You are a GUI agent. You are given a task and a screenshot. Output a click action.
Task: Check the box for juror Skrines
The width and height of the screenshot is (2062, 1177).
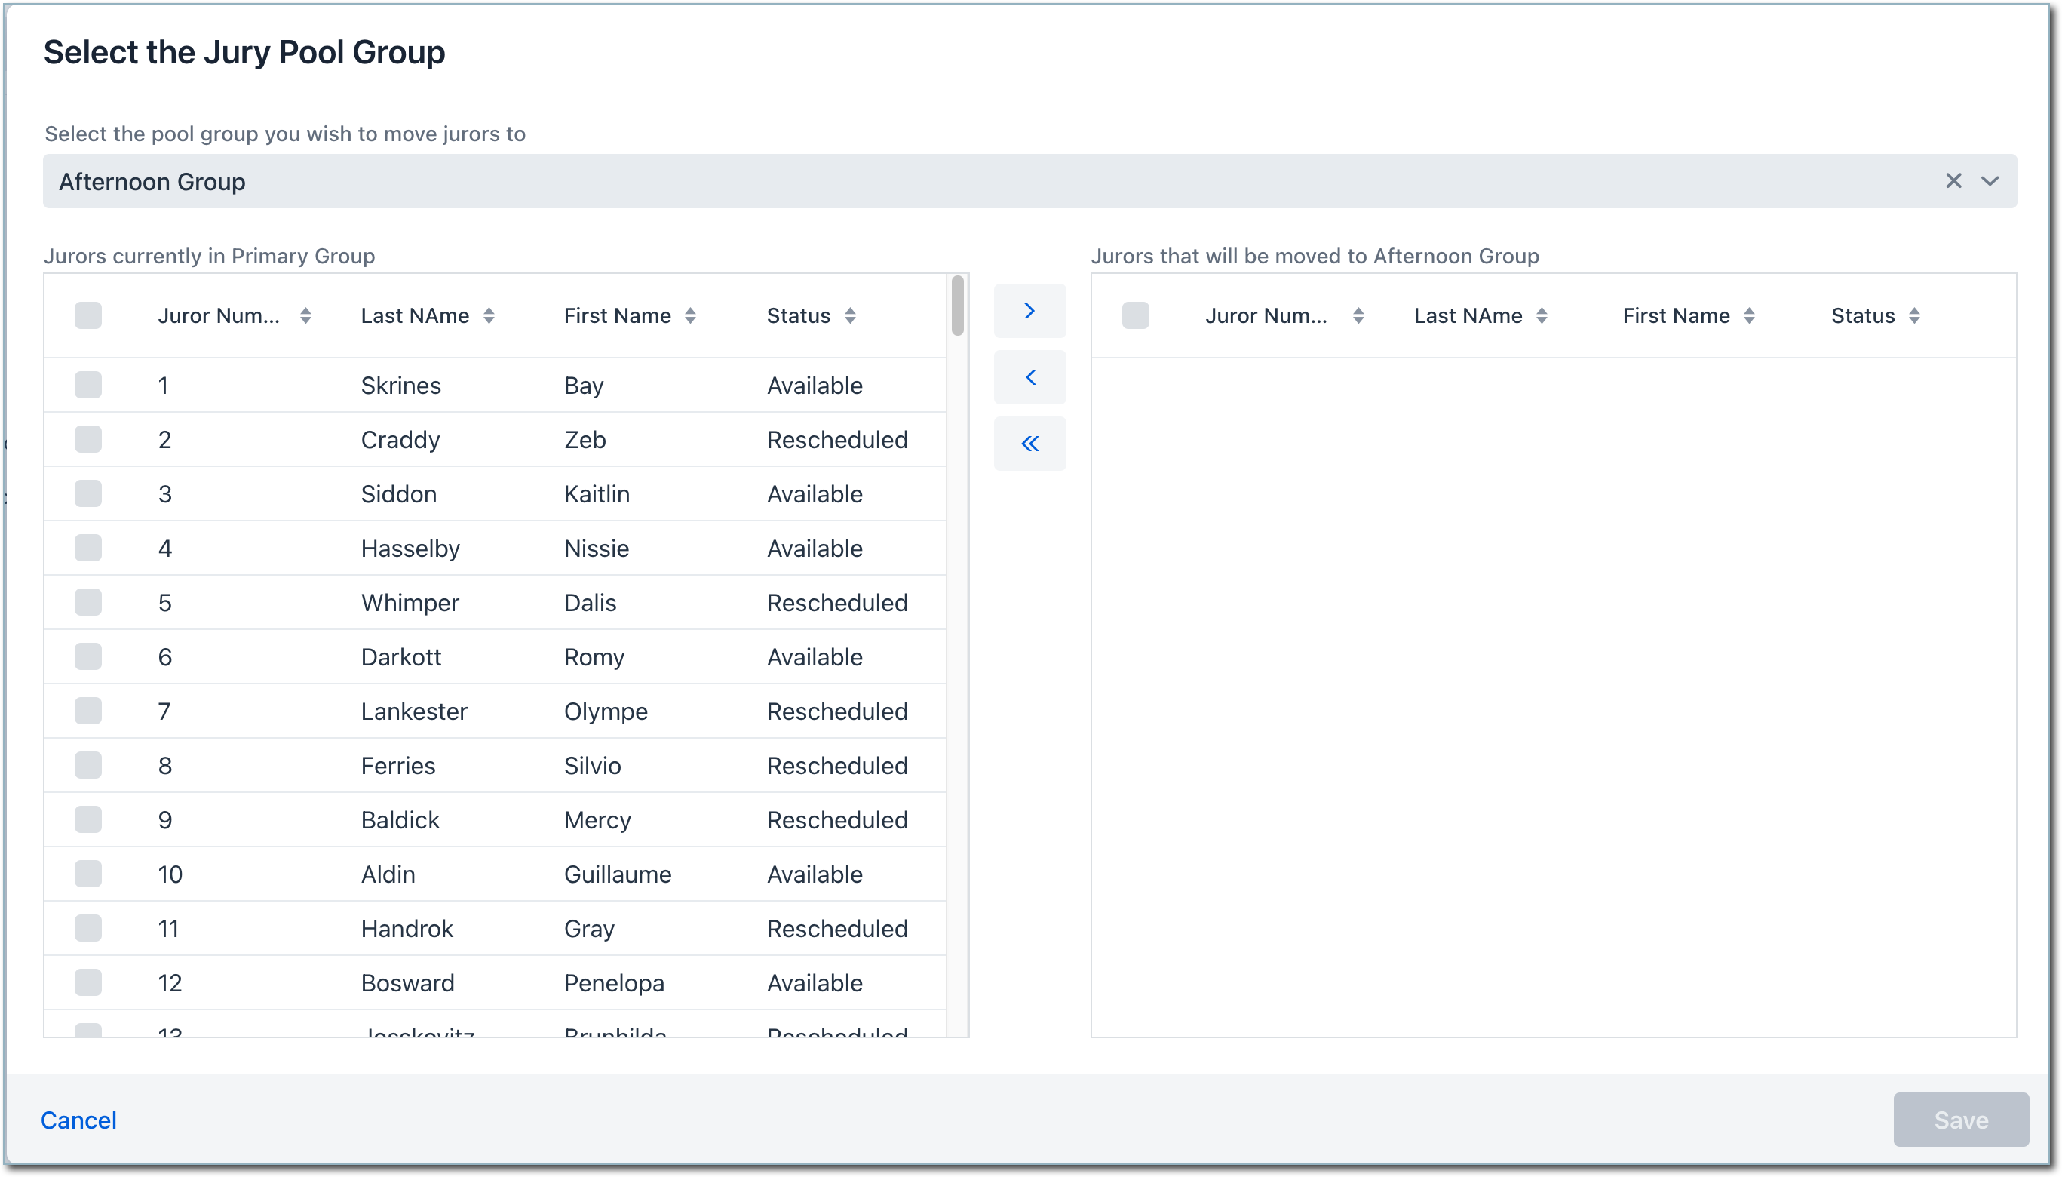(x=88, y=385)
